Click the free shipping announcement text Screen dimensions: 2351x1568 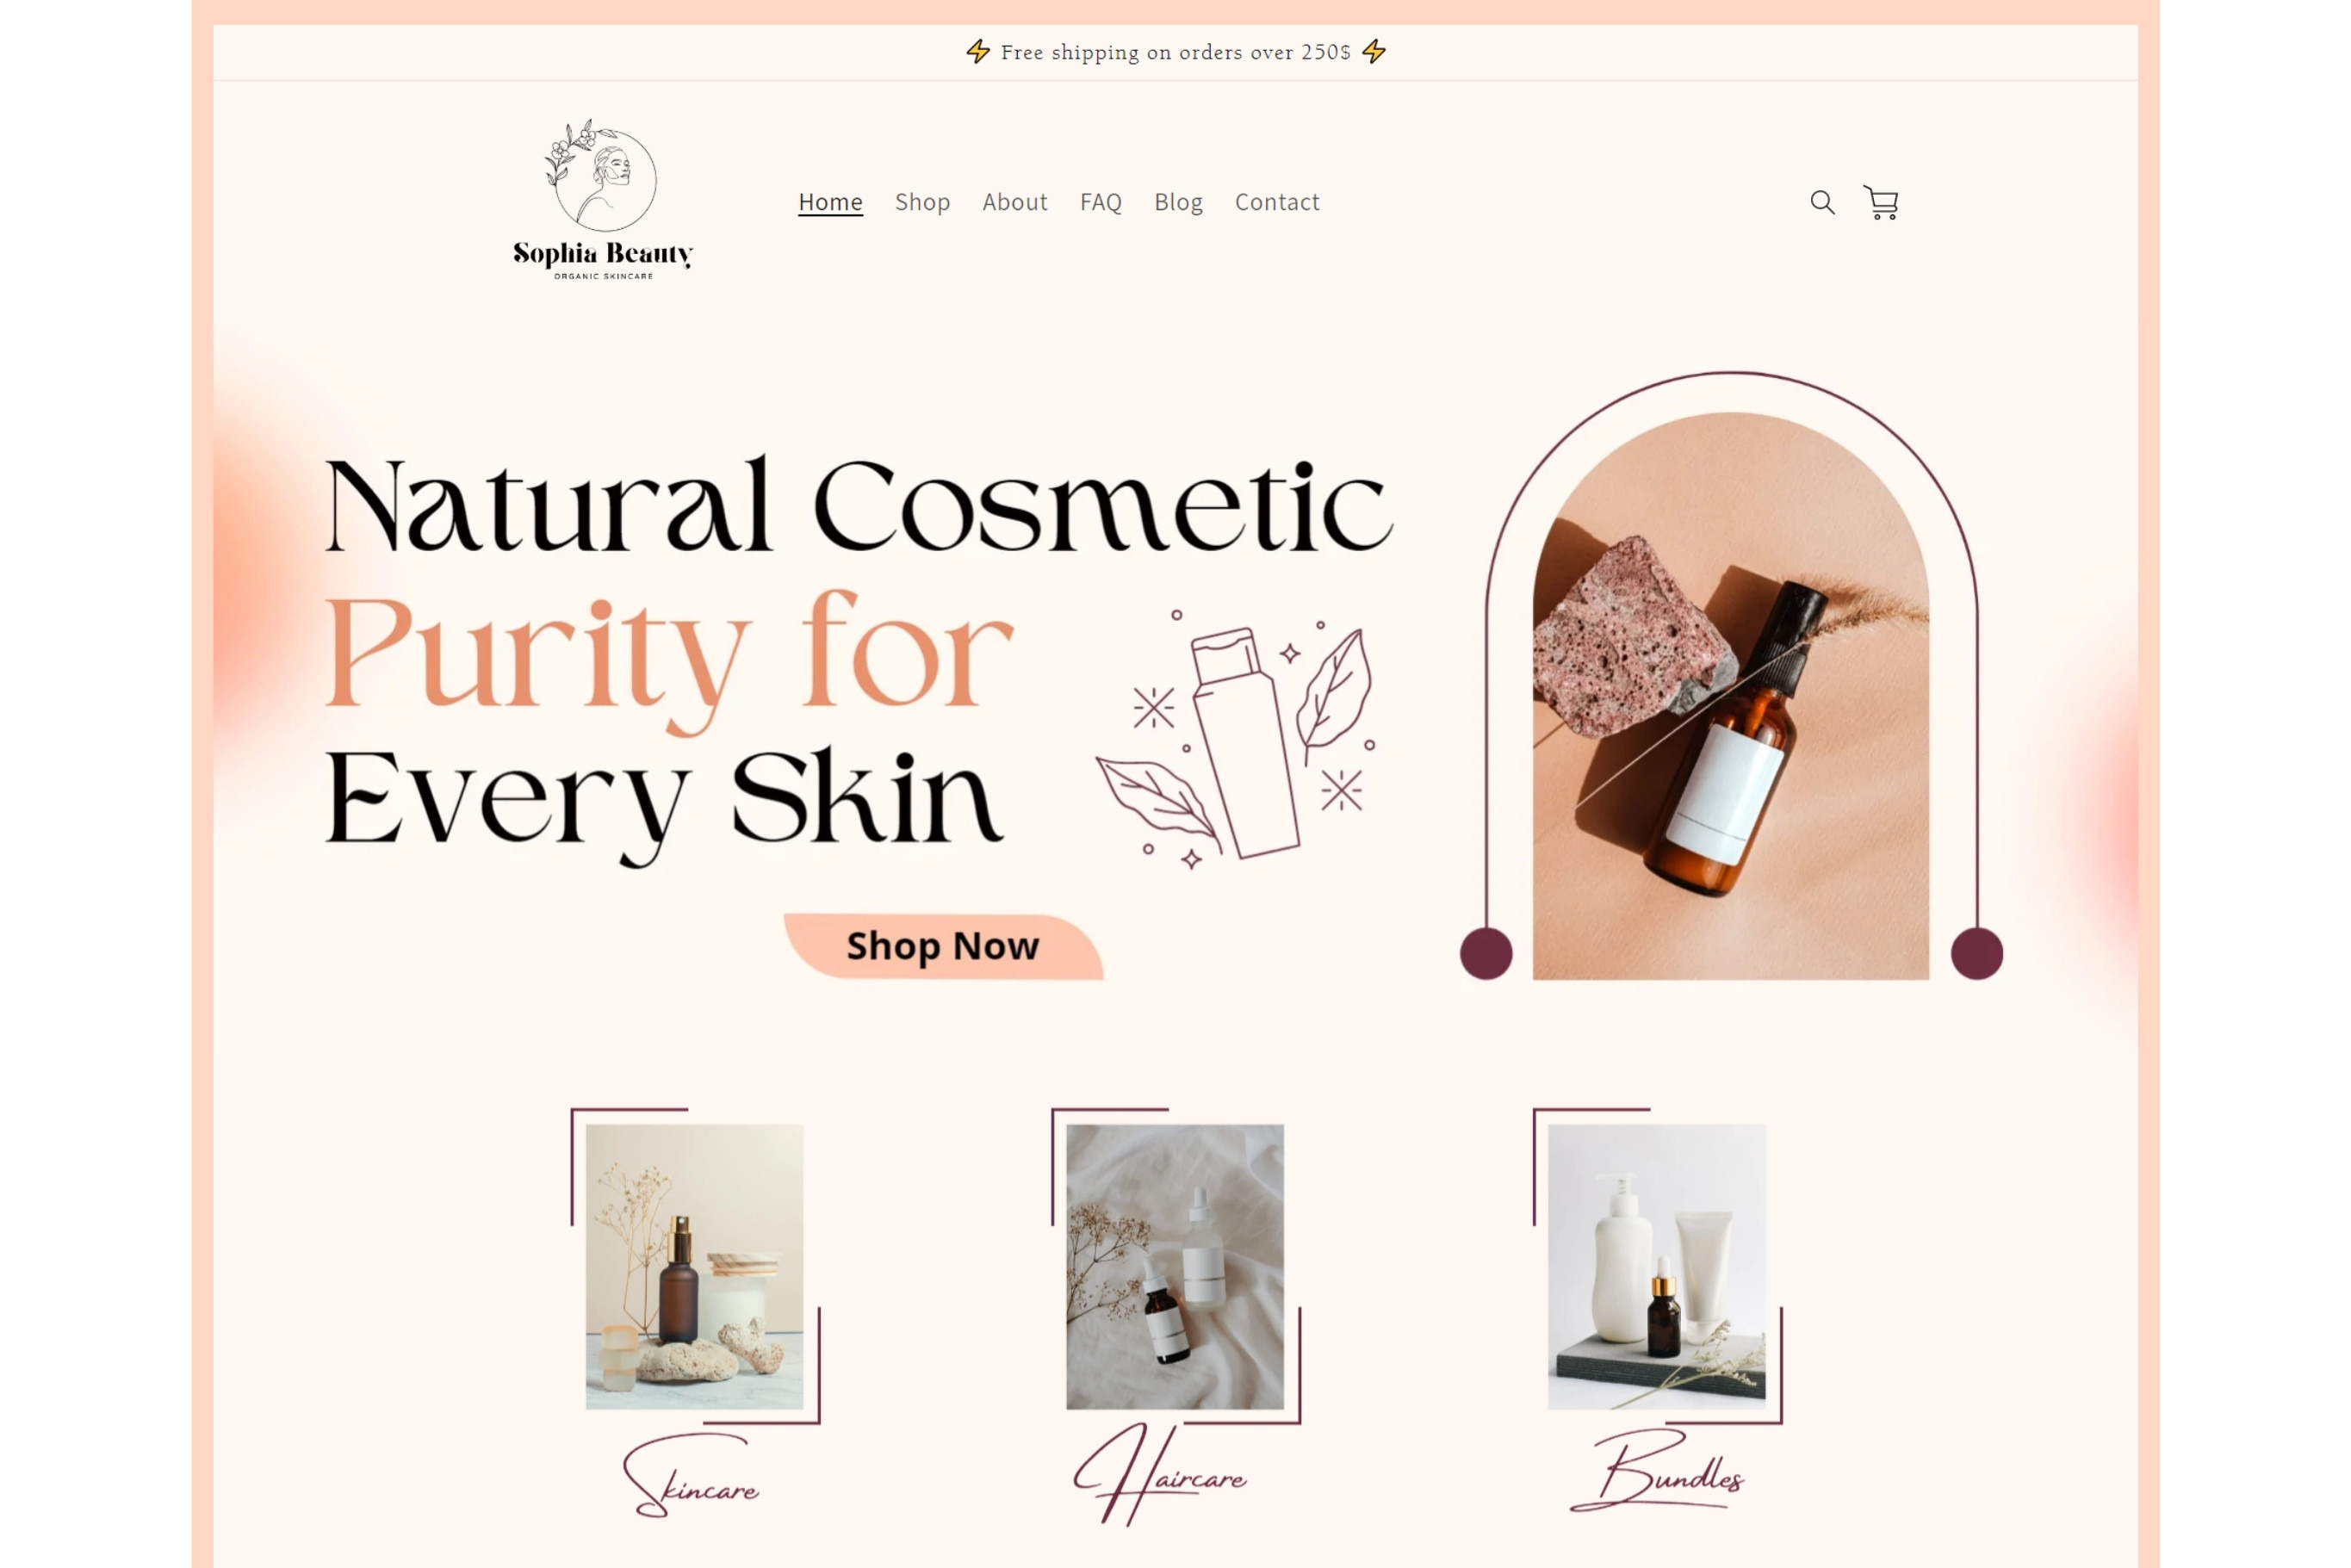coord(1175,52)
